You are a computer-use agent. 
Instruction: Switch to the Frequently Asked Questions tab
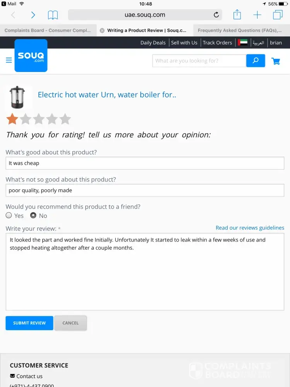point(240,30)
